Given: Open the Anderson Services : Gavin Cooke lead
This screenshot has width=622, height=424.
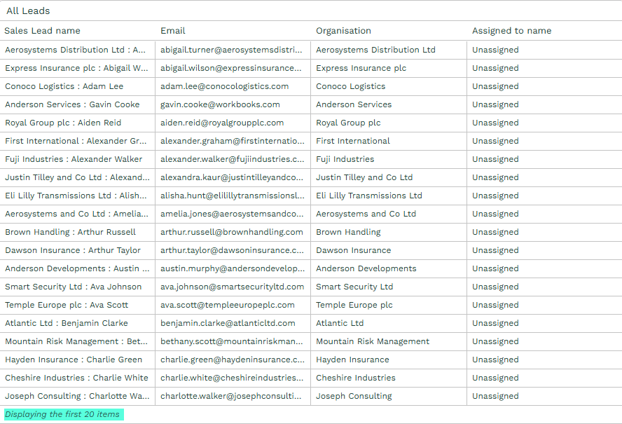Looking at the screenshot, I should coord(72,104).
